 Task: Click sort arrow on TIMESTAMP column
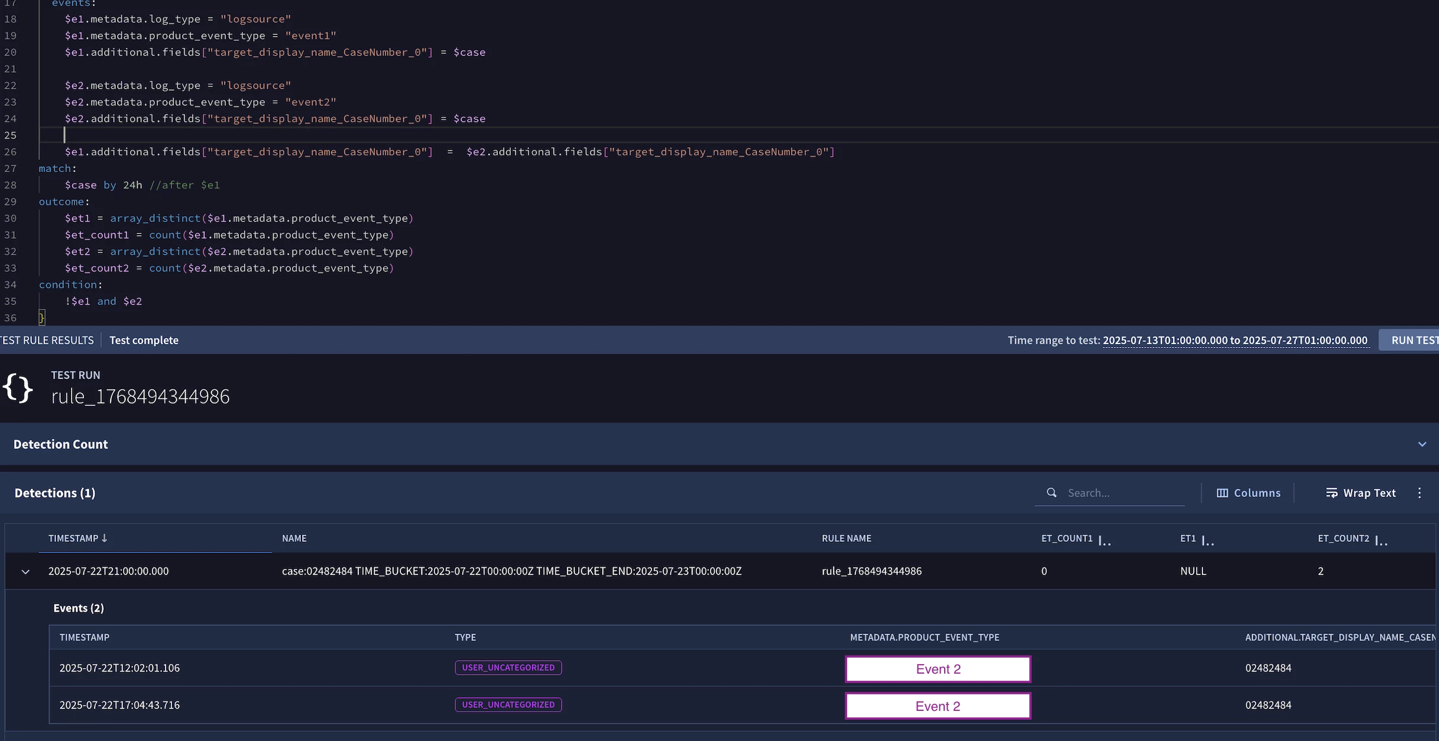pyautogui.click(x=105, y=538)
